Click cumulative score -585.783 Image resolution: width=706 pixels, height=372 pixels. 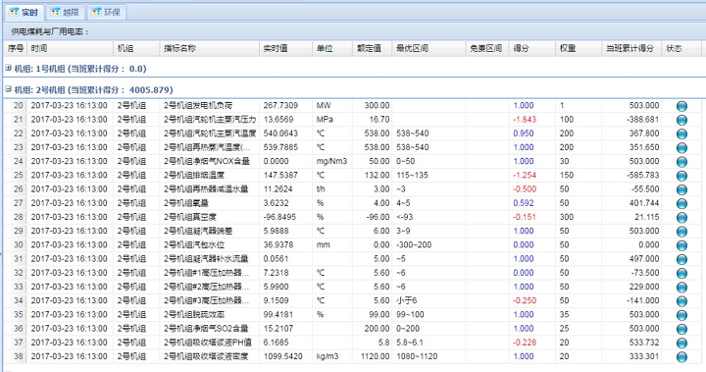tap(643, 175)
